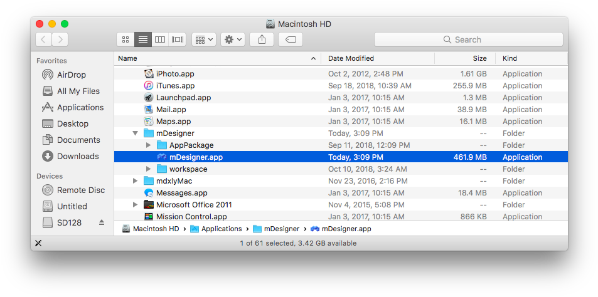
Task: Open Downloads from the sidebar
Action: click(70, 156)
